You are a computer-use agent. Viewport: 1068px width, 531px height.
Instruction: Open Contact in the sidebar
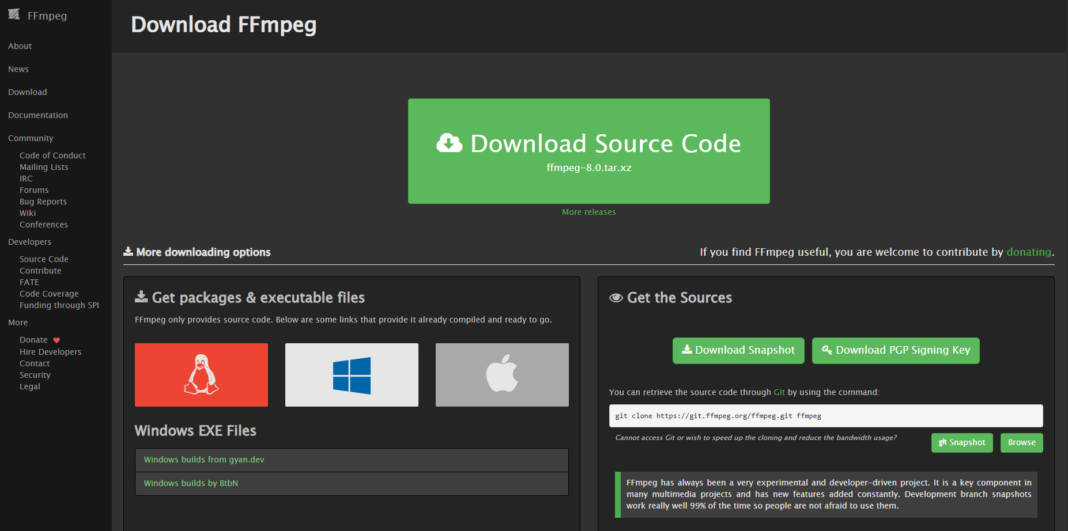point(35,363)
